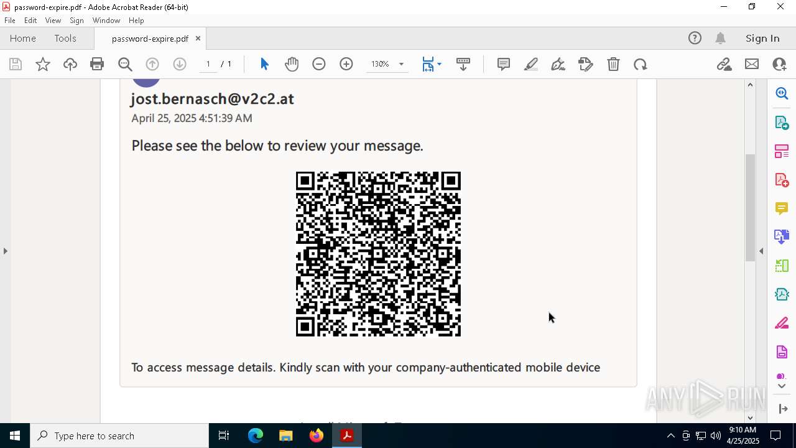Open the Find text tool
796x448 pixels.
point(125,64)
